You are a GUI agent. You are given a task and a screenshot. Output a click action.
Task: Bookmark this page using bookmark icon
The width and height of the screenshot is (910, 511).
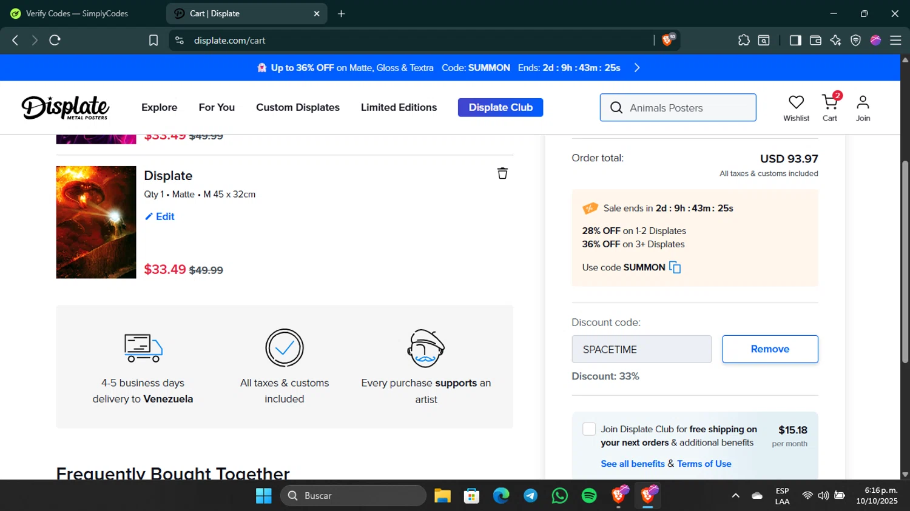[153, 40]
